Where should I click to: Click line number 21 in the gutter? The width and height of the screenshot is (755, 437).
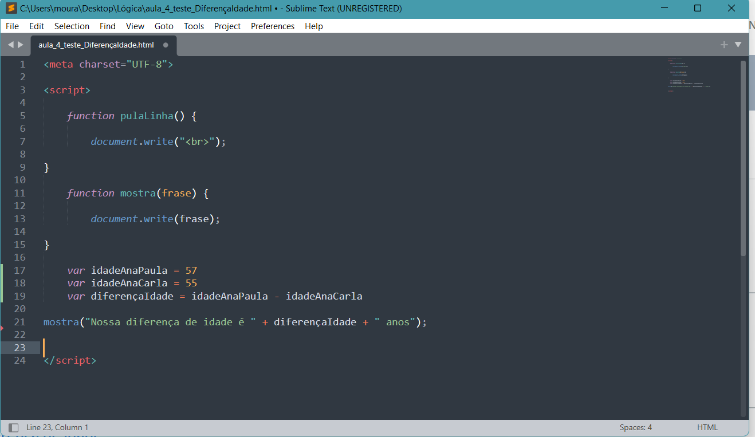(x=19, y=322)
